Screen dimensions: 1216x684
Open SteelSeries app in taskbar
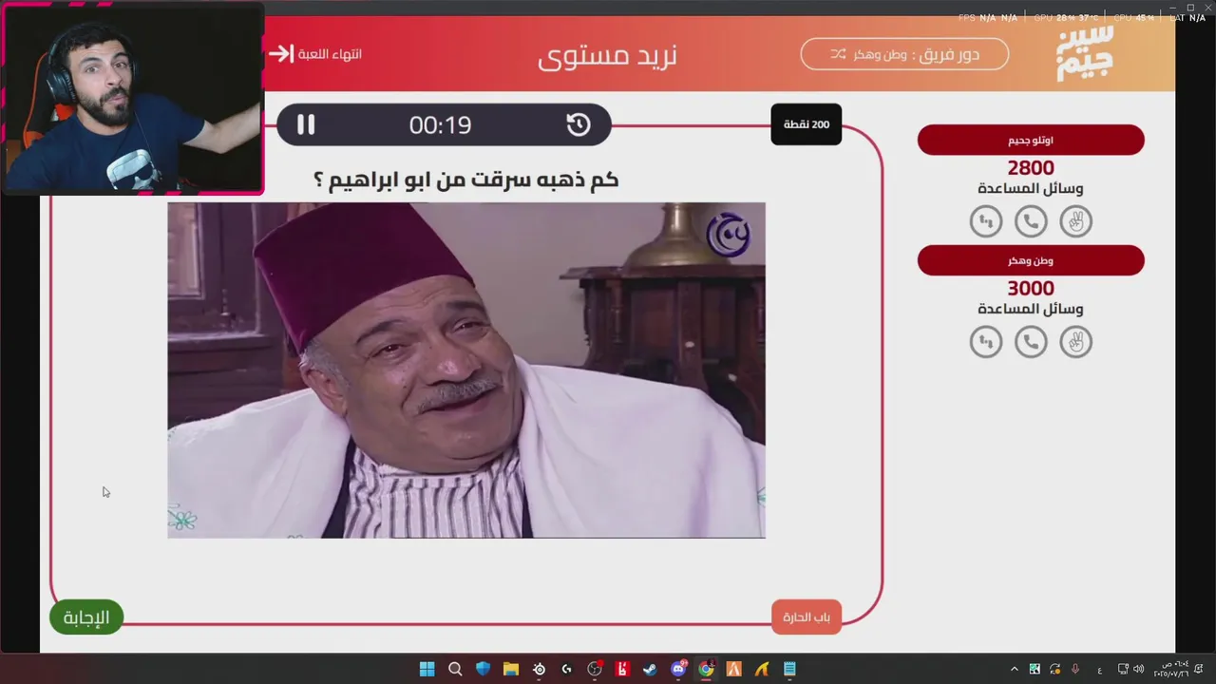click(x=539, y=669)
